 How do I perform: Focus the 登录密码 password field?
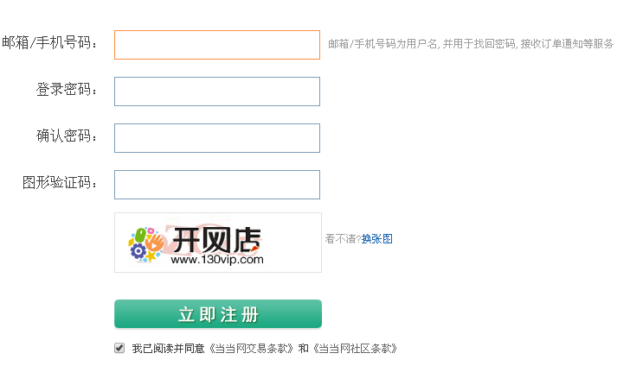tap(216, 91)
